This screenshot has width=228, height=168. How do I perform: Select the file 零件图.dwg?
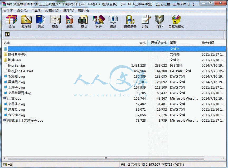click(x=16, y=82)
